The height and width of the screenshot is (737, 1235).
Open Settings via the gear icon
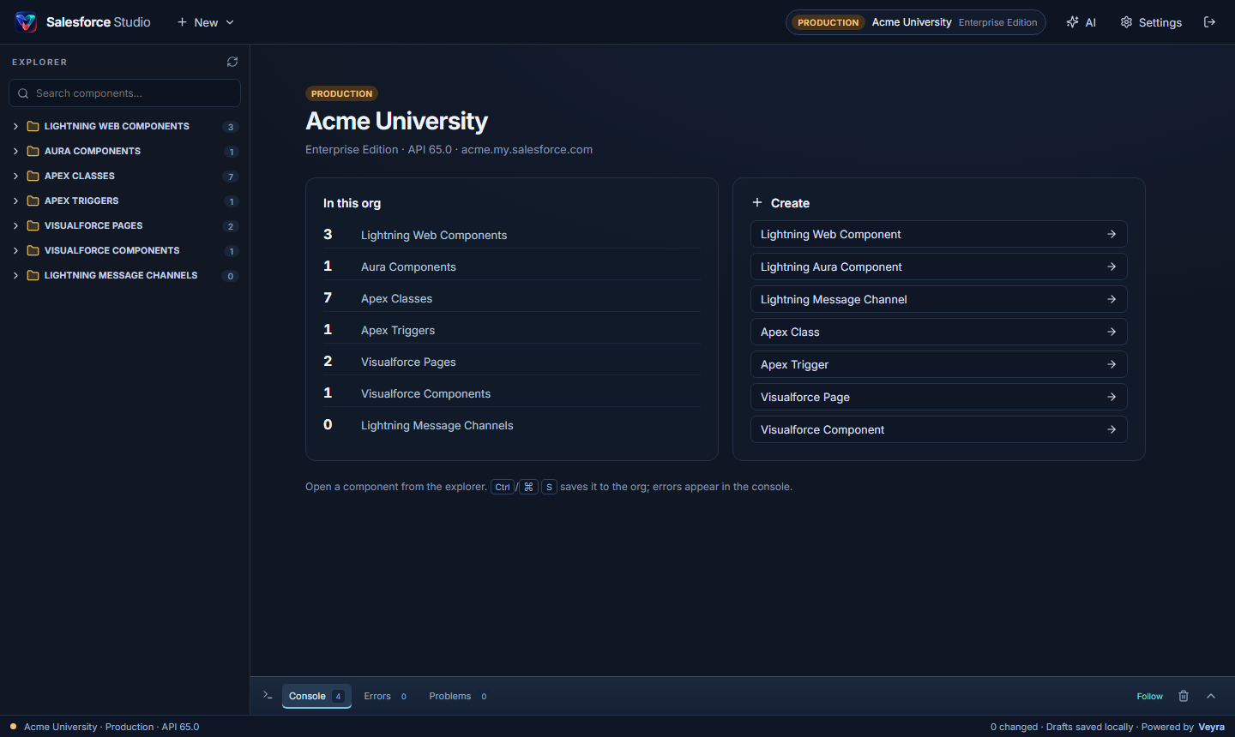click(x=1127, y=22)
